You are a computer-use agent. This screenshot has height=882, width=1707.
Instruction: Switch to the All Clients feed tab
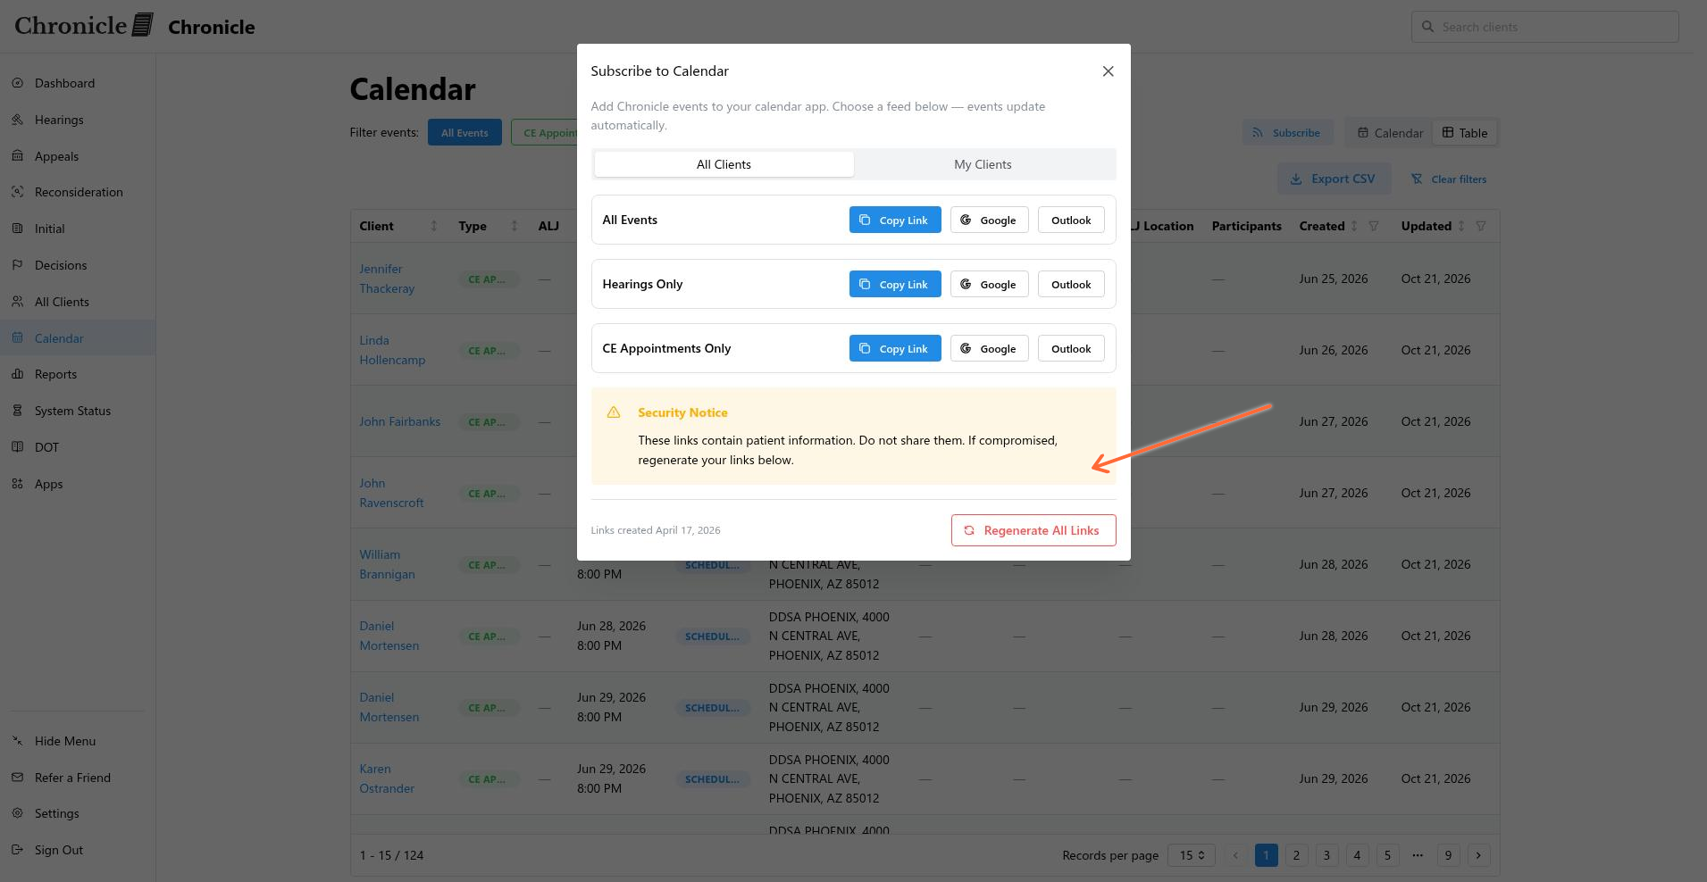point(724,164)
